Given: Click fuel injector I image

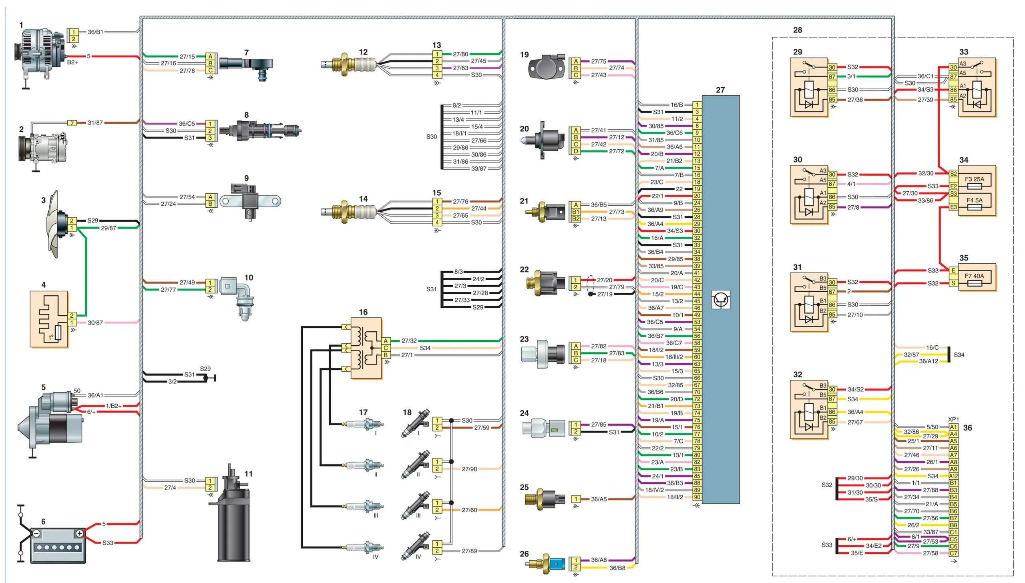Looking at the screenshot, I should (416, 423).
